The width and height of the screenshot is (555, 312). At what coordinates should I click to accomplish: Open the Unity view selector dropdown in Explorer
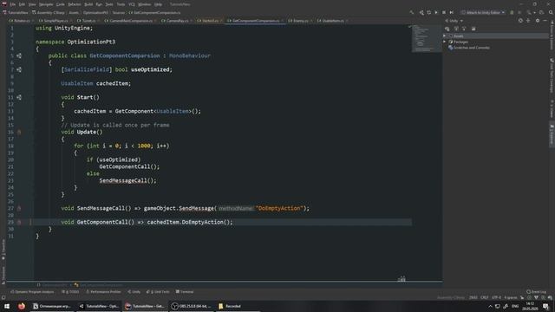click(454, 21)
